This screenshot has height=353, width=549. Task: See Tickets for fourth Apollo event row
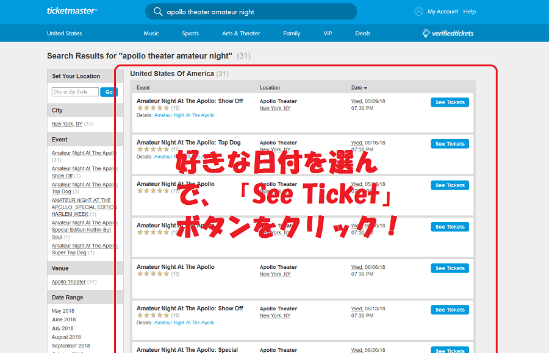(x=450, y=227)
